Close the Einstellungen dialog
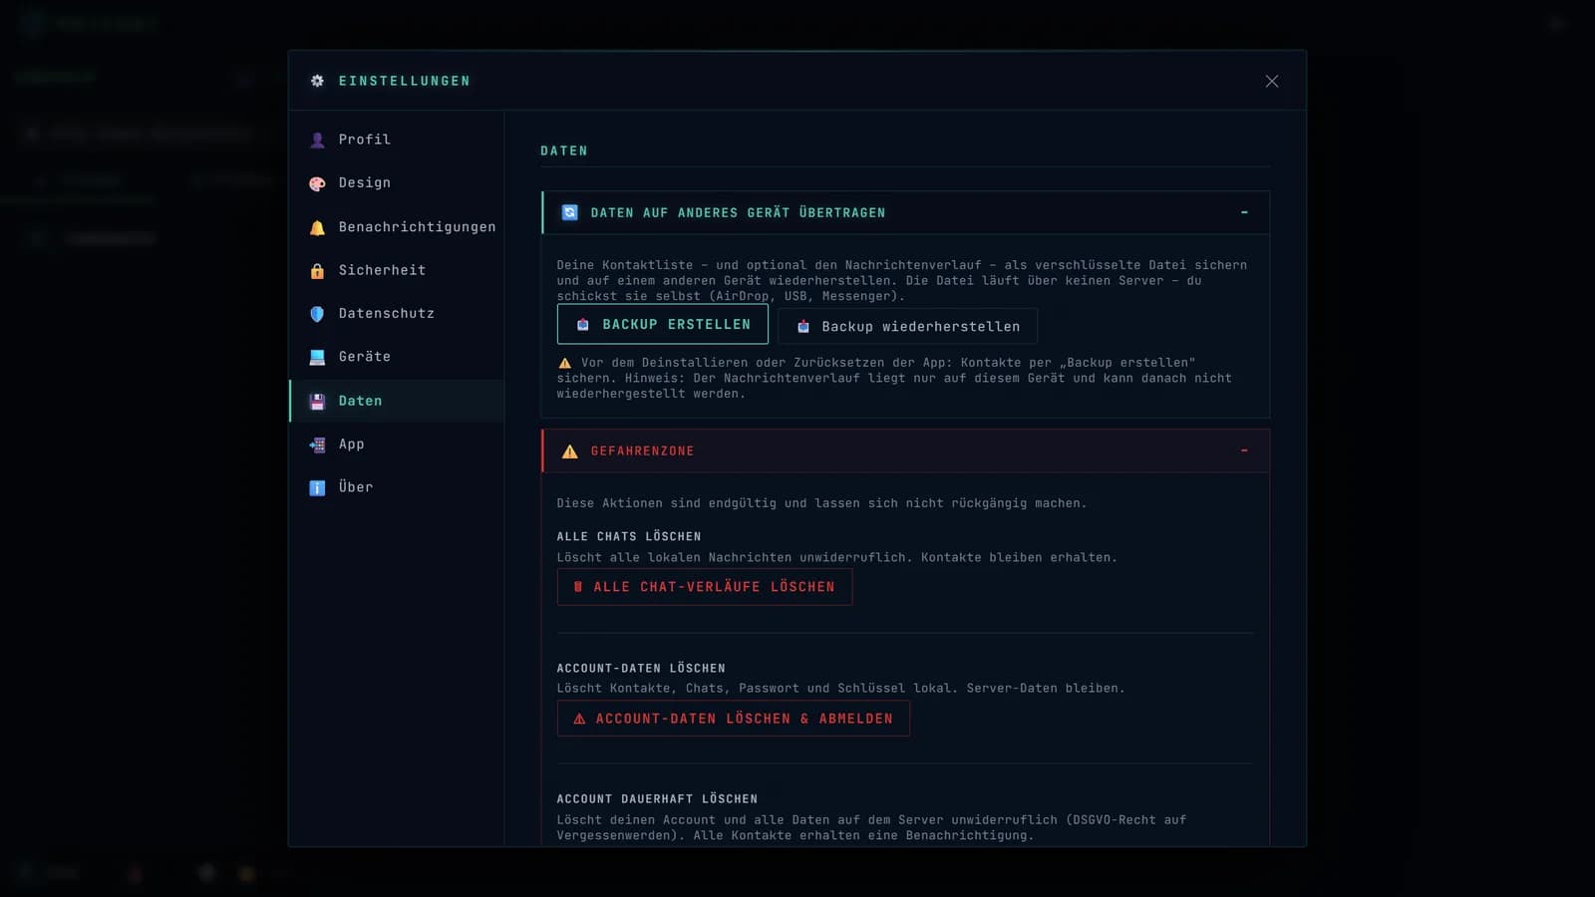The width and height of the screenshot is (1595, 897). [1272, 81]
